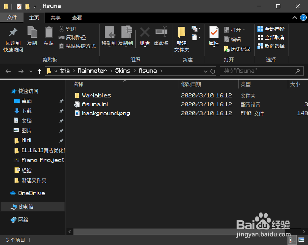Switch to the View (查看) tab
Screen dimensions: 308x245
click(x=77, y=18)
